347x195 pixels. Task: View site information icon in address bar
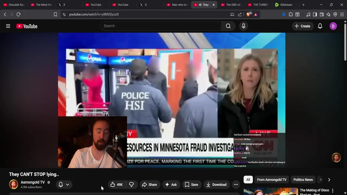pos(64,14)
